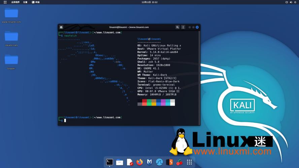Open the terminal search magnifier button
This screenshot has width=299, height=168.
click(177, 27)
